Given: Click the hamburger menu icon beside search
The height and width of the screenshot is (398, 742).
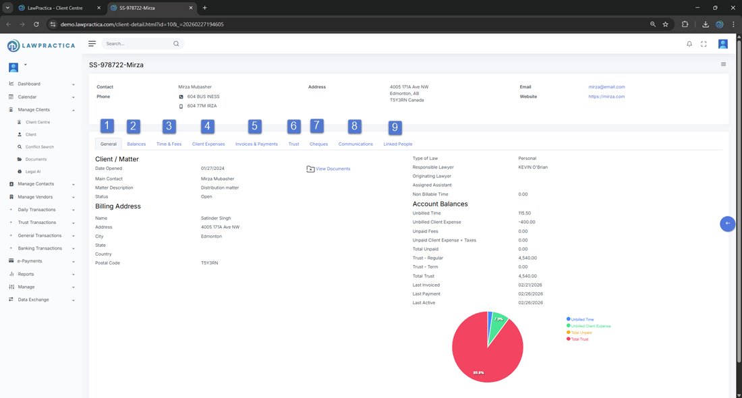Looking at the screenshot, I should click(x=92, y=43).
